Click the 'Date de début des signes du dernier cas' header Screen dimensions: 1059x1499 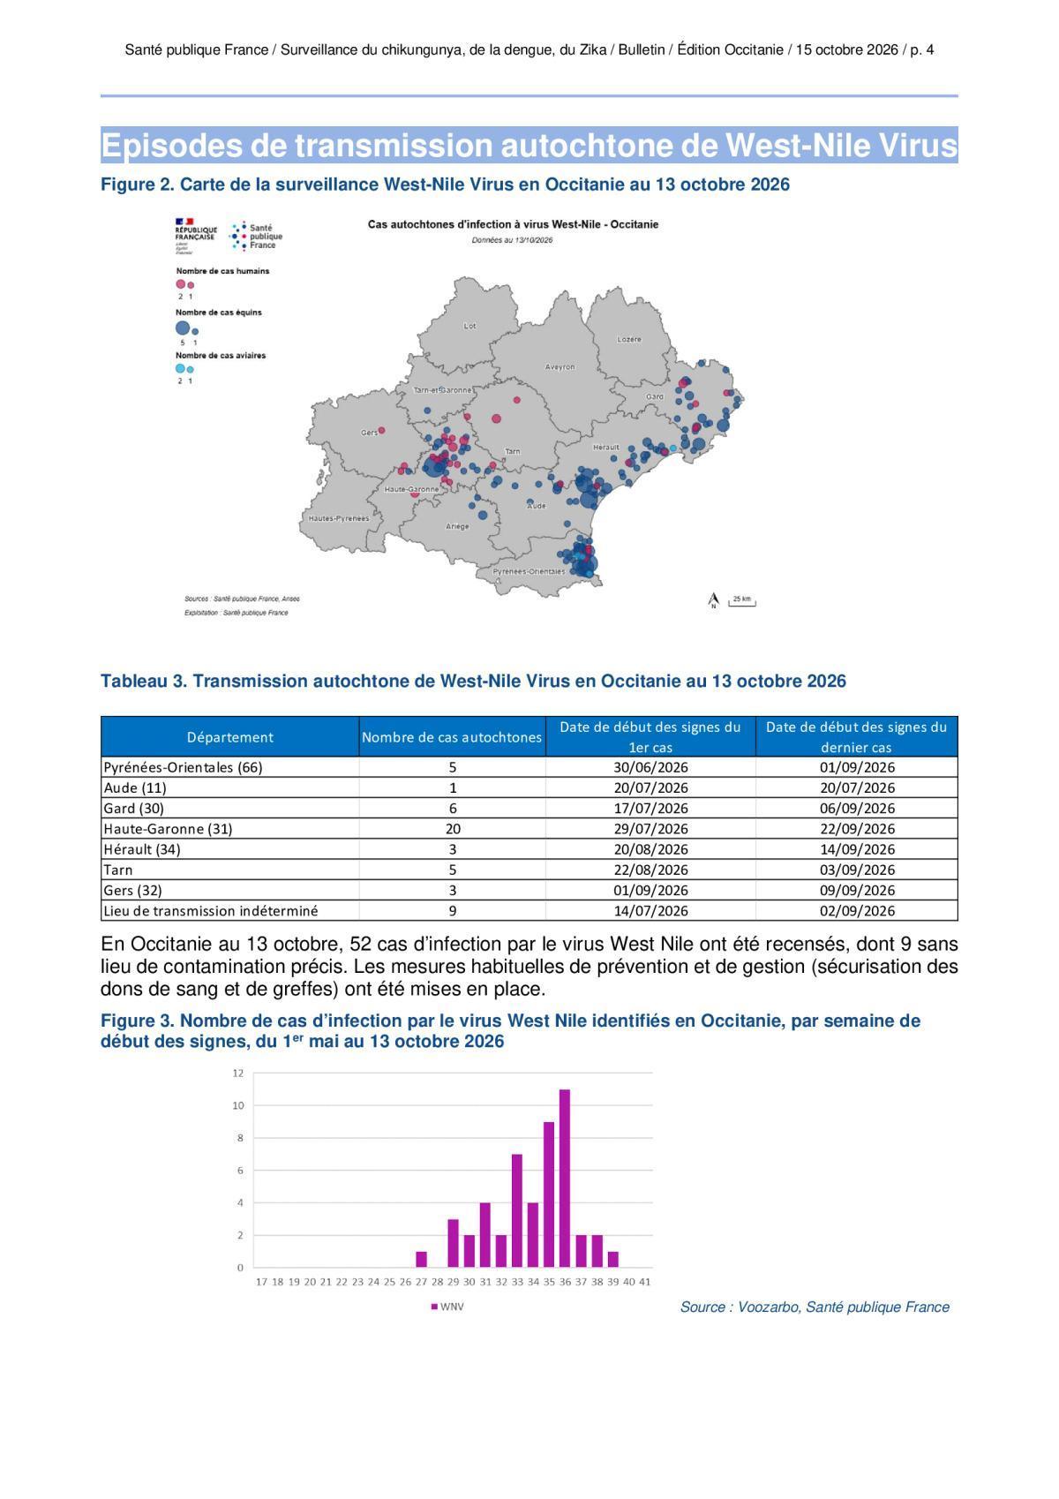(x=856, y=737)
